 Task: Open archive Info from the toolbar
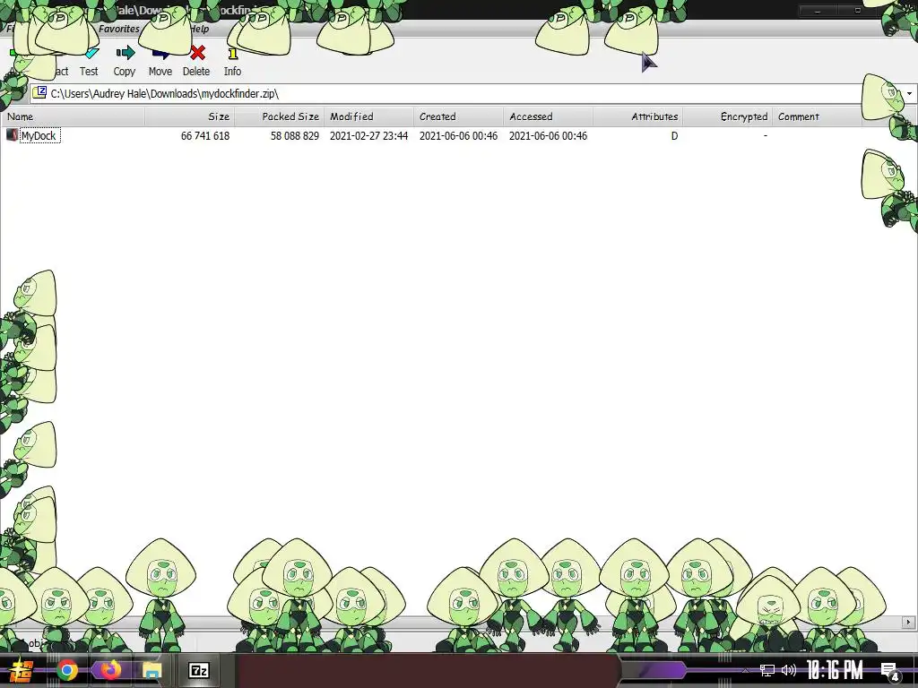(232, 61)
